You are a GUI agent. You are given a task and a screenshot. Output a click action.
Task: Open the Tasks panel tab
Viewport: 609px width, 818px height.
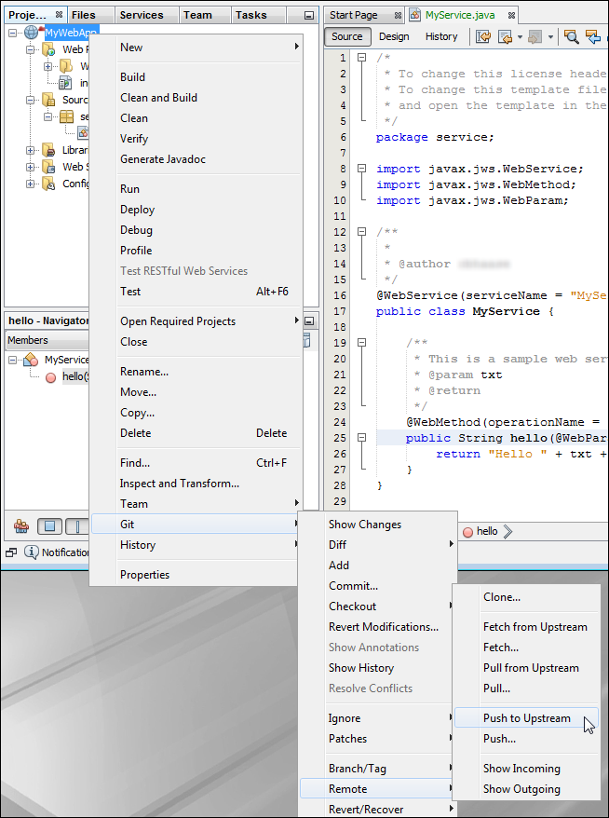256,15
